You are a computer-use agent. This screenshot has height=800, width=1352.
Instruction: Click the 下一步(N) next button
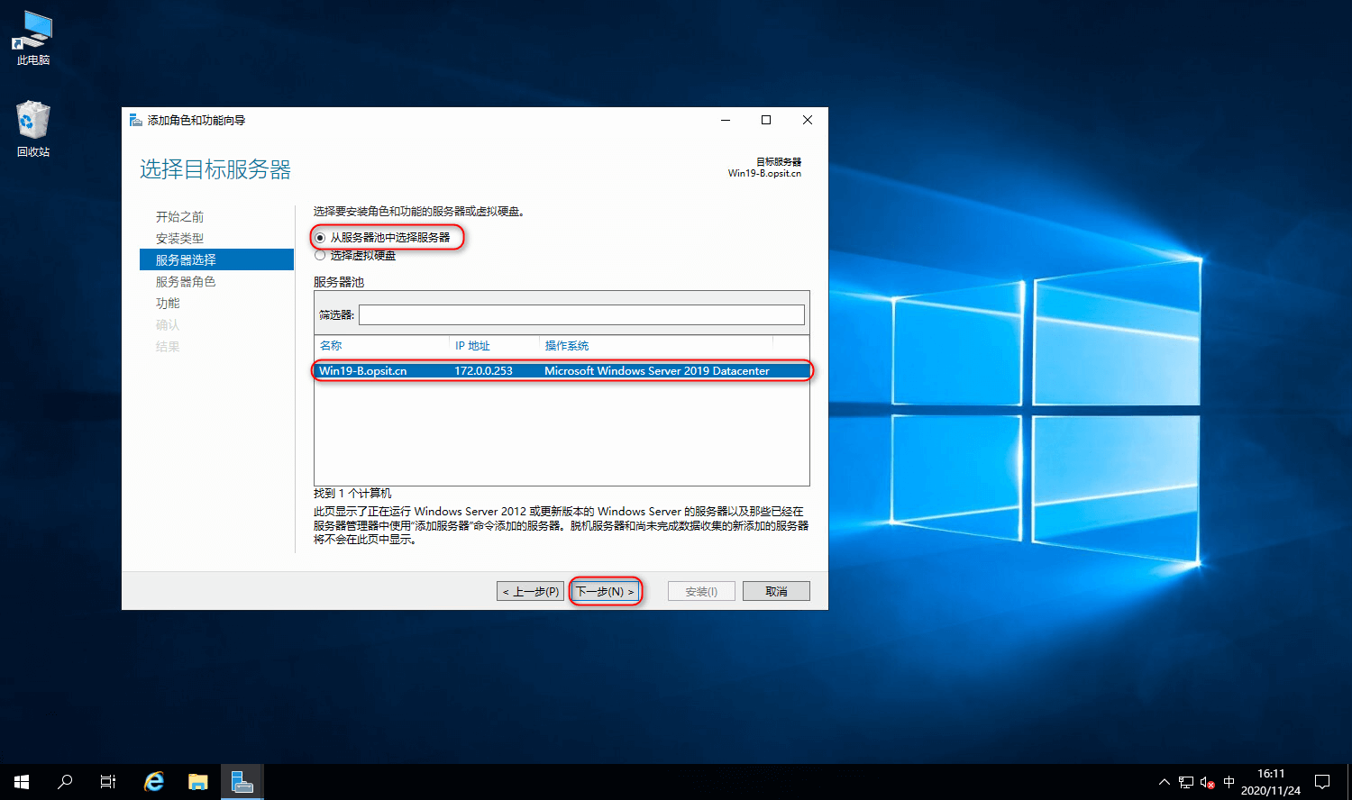click(606, 591)
